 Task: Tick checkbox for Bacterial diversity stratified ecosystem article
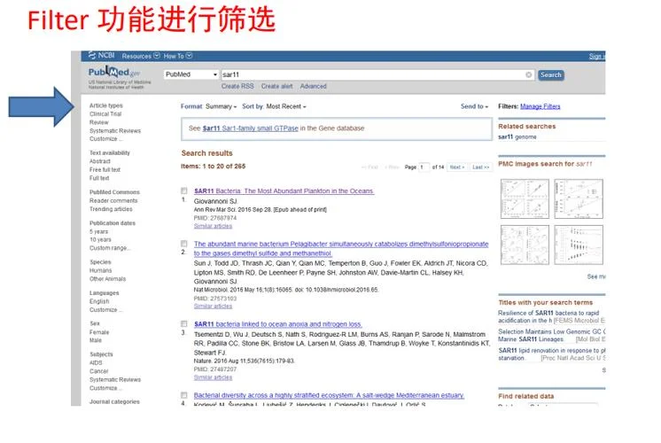pyautogui.click(x=183, y=395)
